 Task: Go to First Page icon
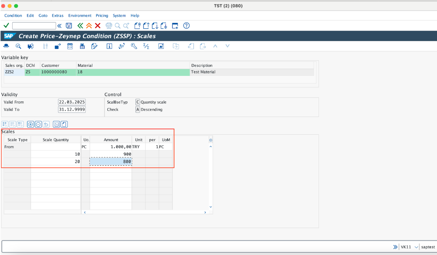(138, 26)
